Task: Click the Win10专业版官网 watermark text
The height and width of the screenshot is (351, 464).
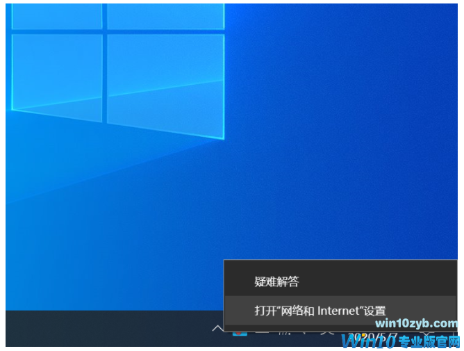Action: (x=403, y=341)
